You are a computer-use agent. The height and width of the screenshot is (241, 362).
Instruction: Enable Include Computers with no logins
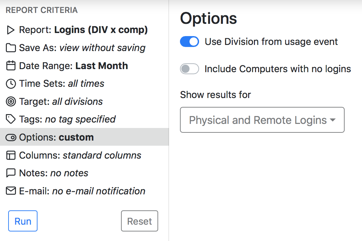point(190,69)
